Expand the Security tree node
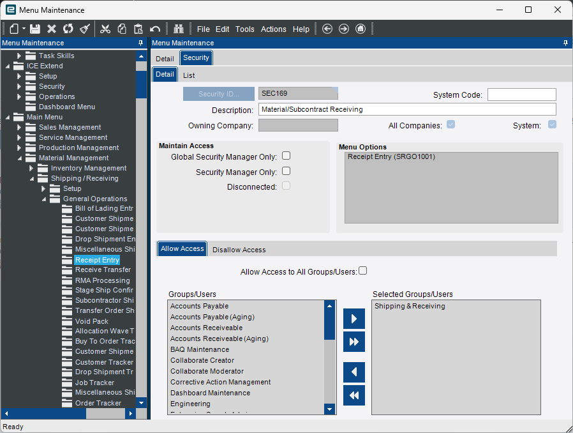 [19, 87]
